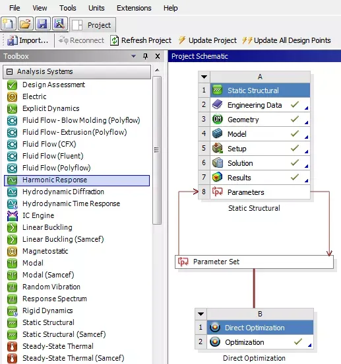Select the Design Assessment icon
This screenshot has width=341, height=364.
click(12, 85)
